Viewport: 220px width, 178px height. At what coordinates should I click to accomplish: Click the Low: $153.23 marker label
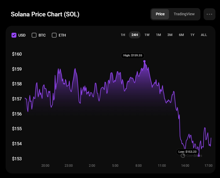188,152
